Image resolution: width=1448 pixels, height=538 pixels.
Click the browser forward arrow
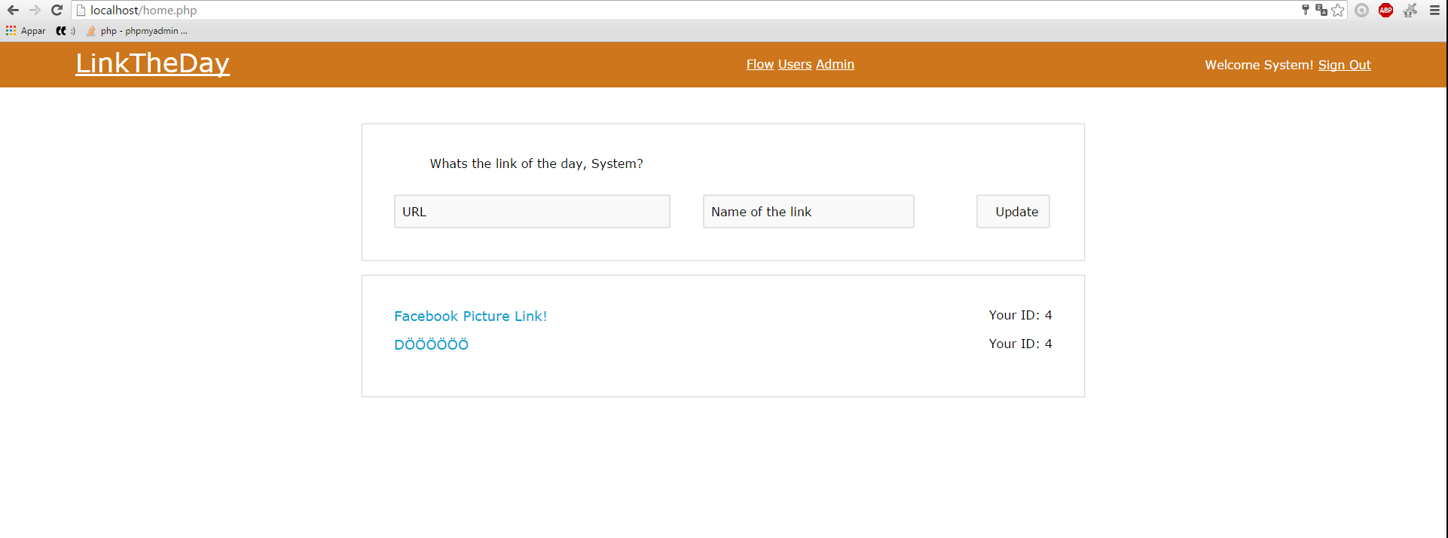click(35, 10)
